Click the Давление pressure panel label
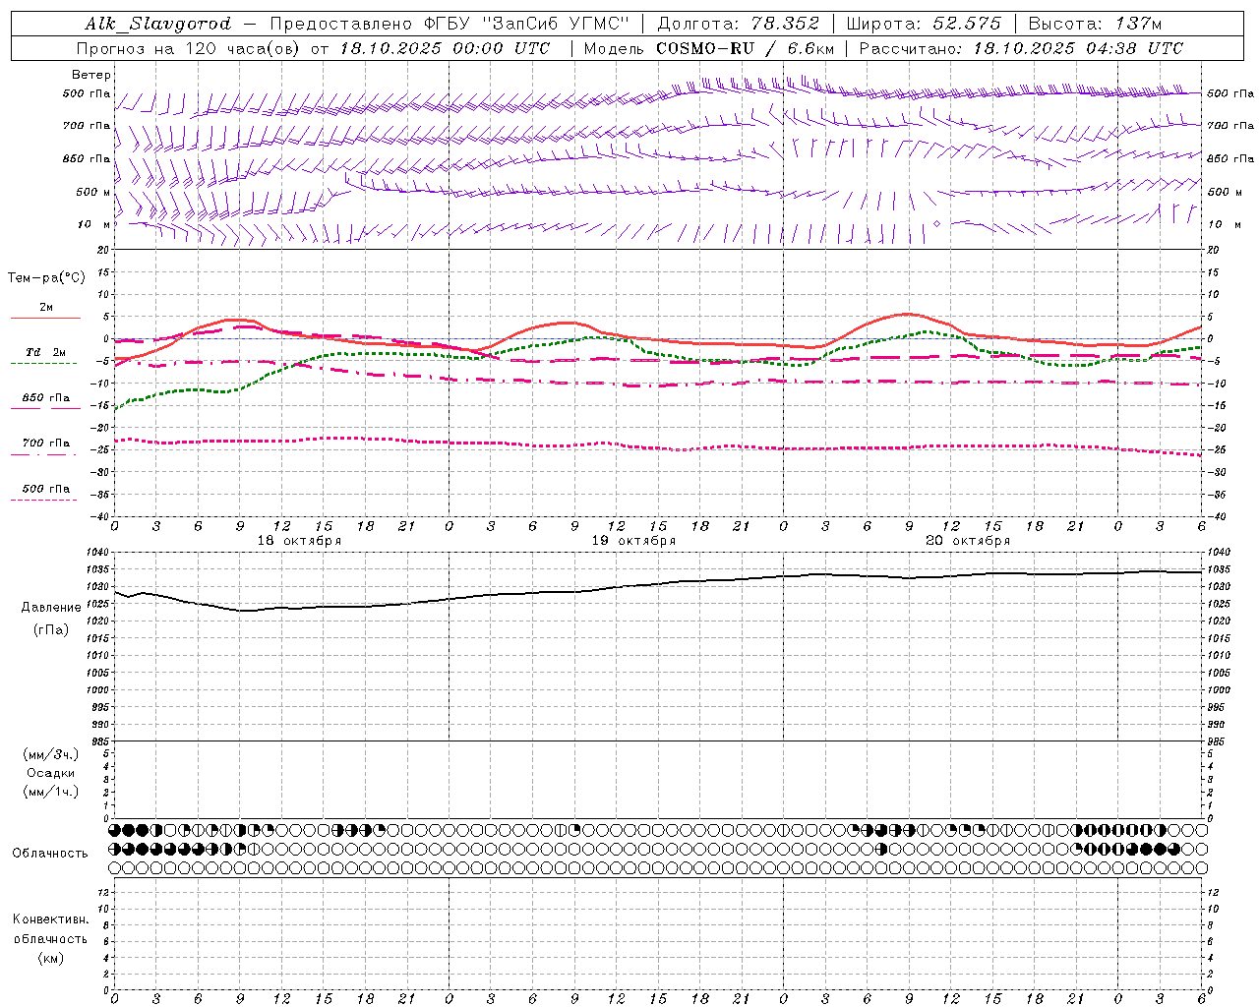The width and height of the screenshot is (1259, 1007). [x=51, y=608]
